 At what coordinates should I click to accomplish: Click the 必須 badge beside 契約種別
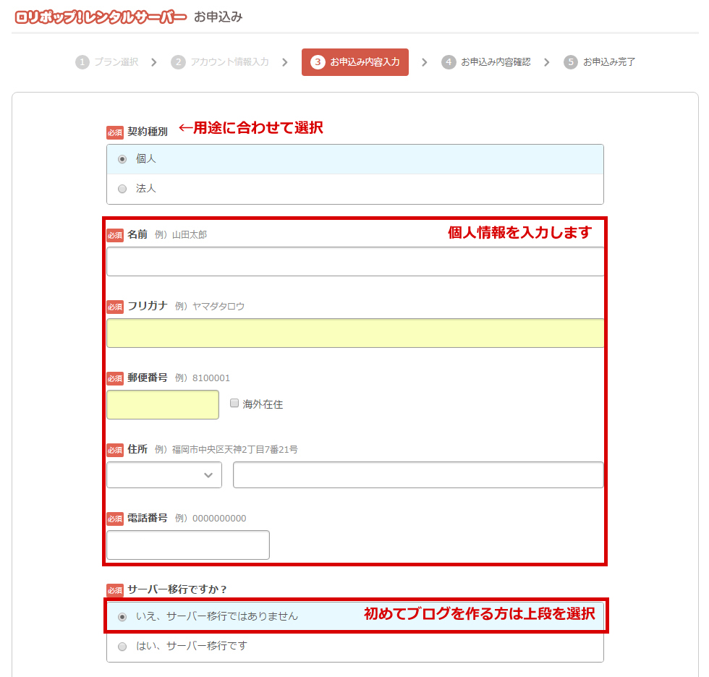115,132
